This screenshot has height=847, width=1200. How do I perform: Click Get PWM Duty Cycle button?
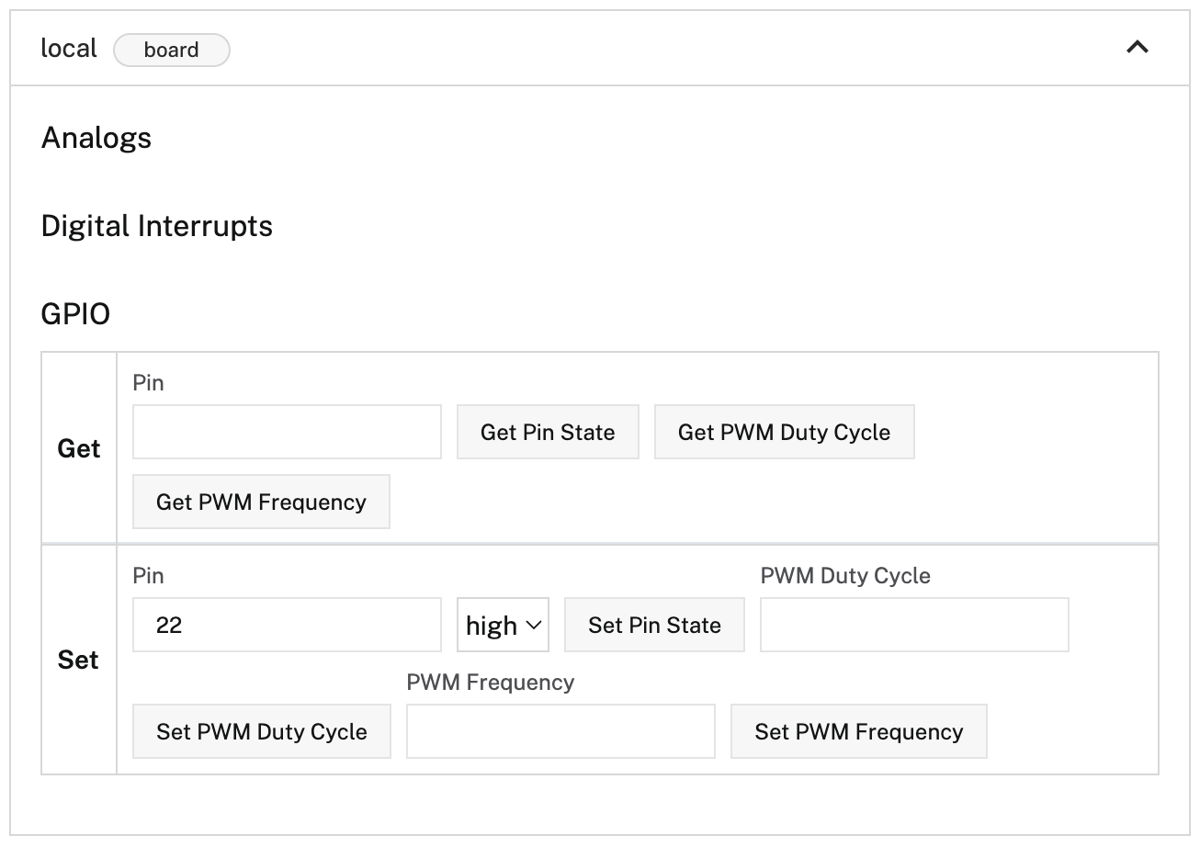point(785,433)
